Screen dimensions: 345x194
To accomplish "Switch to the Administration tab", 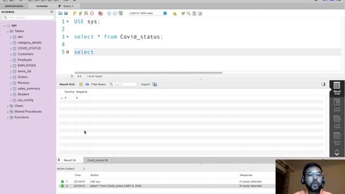I will 14,6.
